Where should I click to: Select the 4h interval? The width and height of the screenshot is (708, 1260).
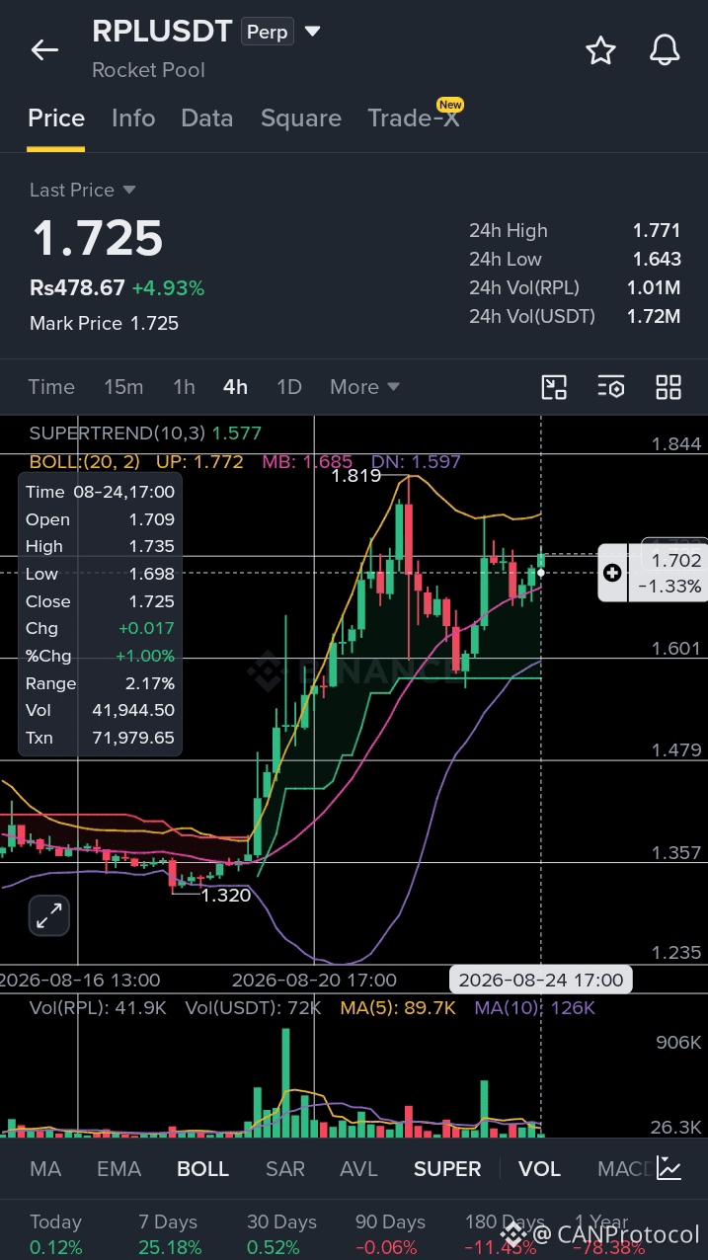point(235,387)
